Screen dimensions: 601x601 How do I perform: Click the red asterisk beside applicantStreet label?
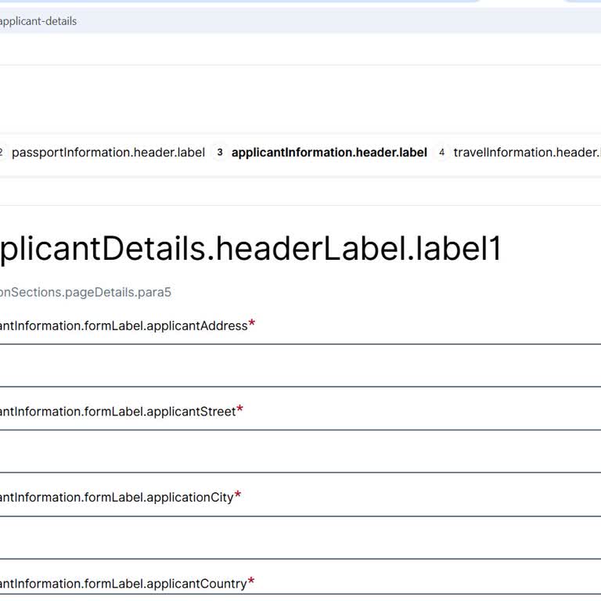(239, 410)
